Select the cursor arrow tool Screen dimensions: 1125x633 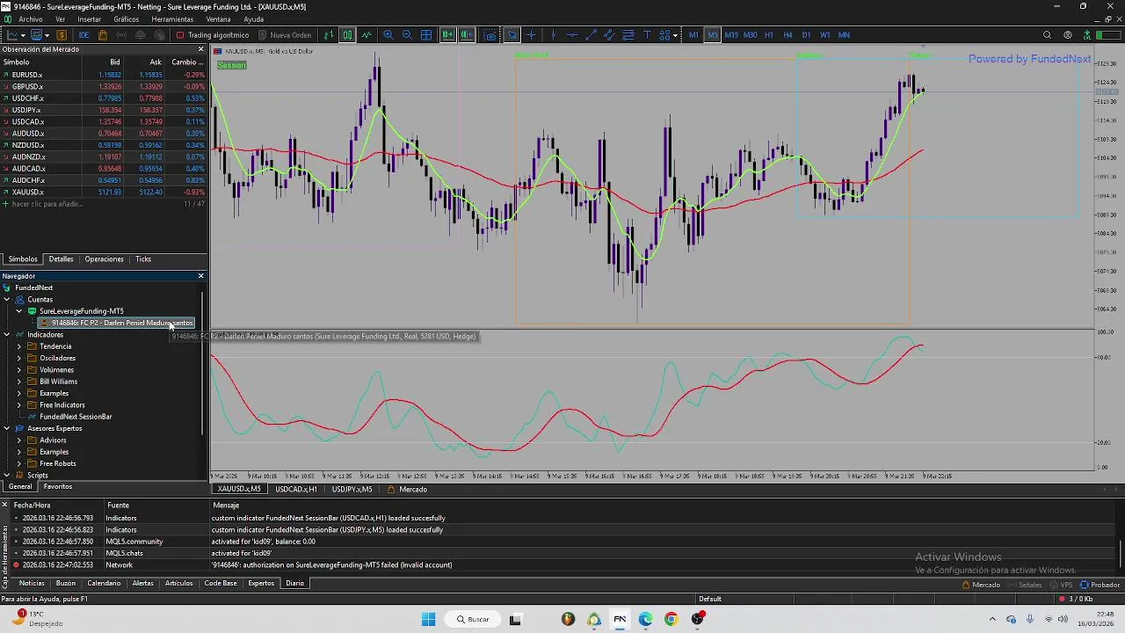pyautogui.click(x=512, y=35)
